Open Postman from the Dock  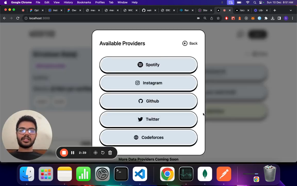point(224,174)
